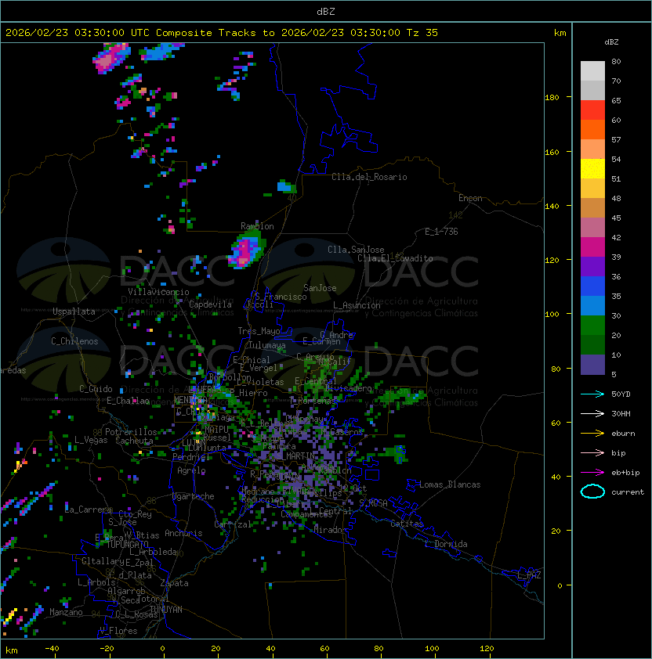Click the cyan 50YD track arrow in legend

coord(592,394)
